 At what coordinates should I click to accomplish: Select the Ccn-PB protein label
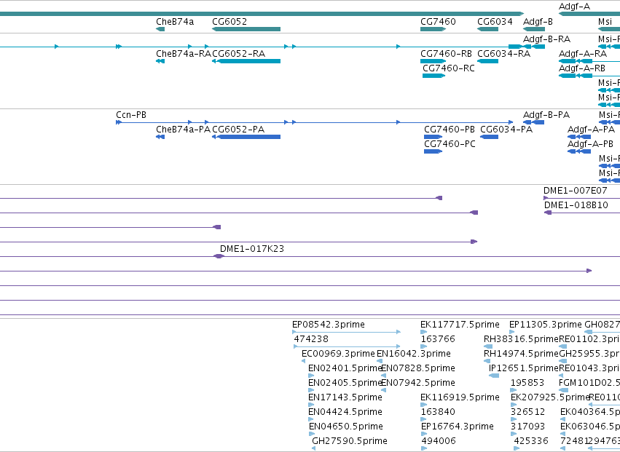(131, 115)
